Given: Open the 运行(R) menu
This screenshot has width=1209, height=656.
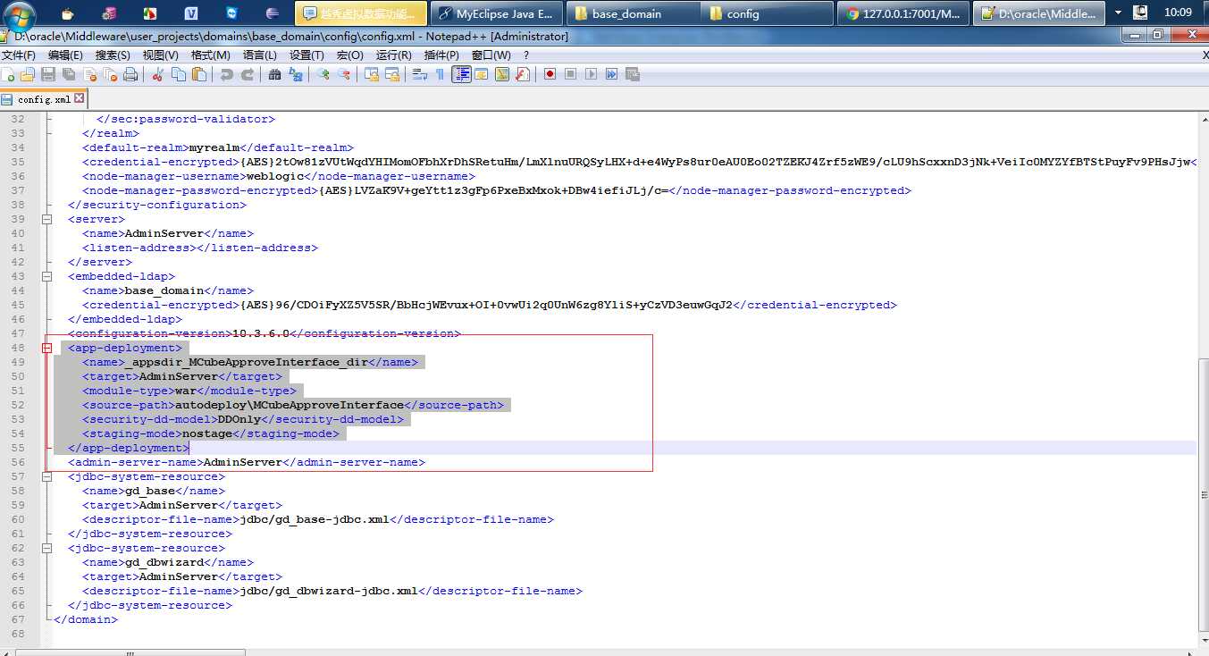Looking at the screenshot, I should [x=393, y=55].
